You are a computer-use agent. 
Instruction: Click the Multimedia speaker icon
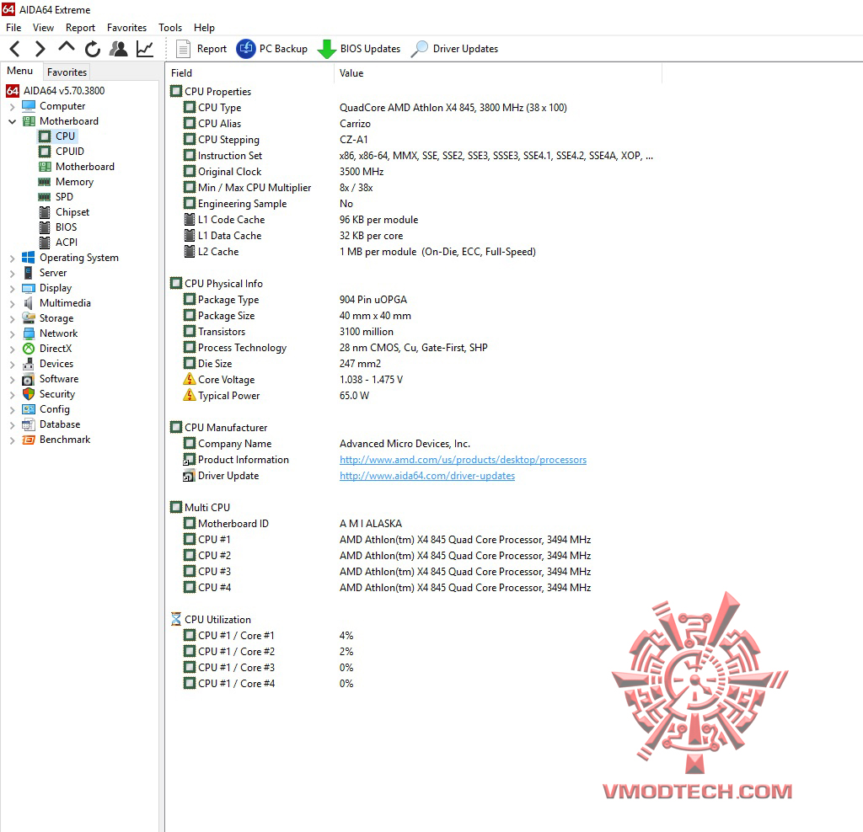pyautogui.click(x=29, y=303)
